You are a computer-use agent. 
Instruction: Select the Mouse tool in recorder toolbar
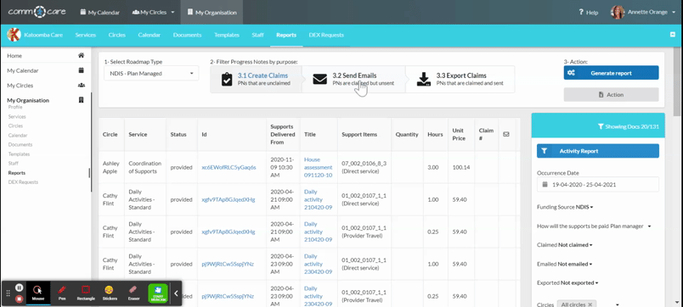38,293
